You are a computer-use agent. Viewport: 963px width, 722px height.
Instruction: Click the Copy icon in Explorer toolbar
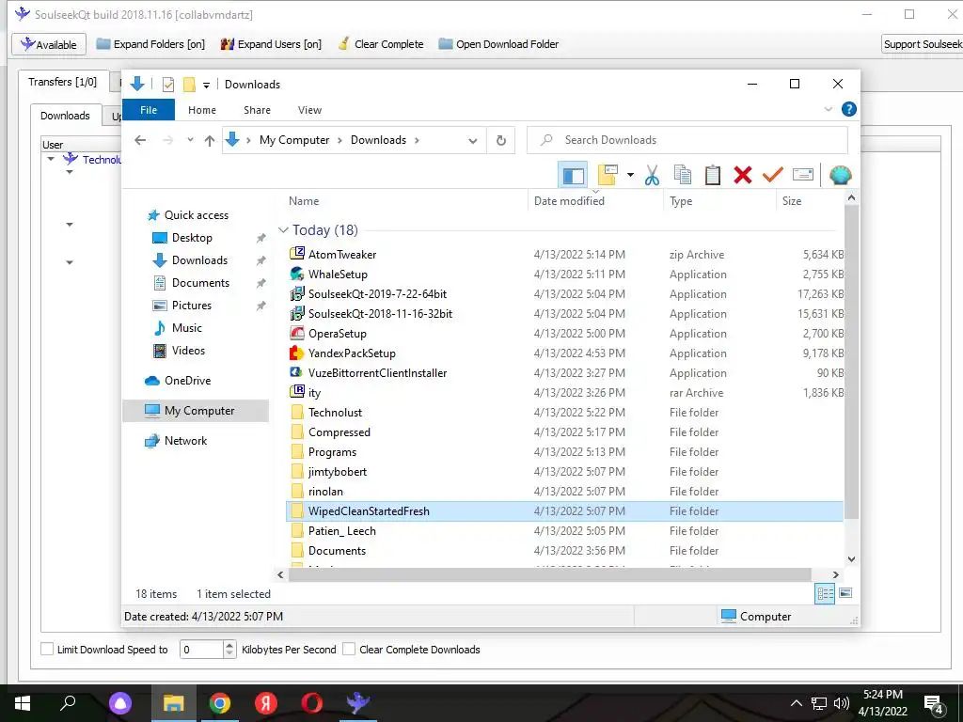tap(683, 176)
